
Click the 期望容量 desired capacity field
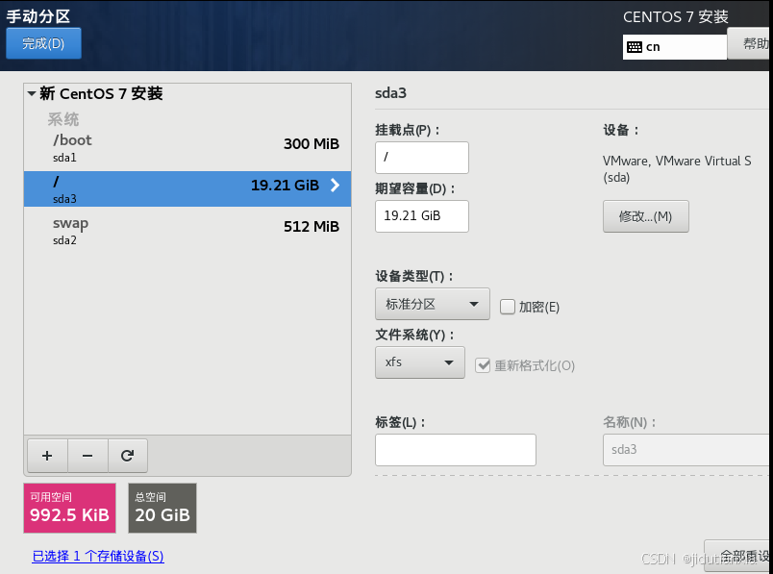point(421,216)
